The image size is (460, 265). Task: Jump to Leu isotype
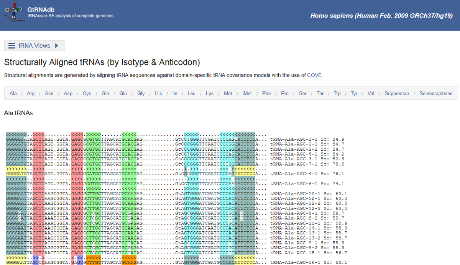click(191, 93)
